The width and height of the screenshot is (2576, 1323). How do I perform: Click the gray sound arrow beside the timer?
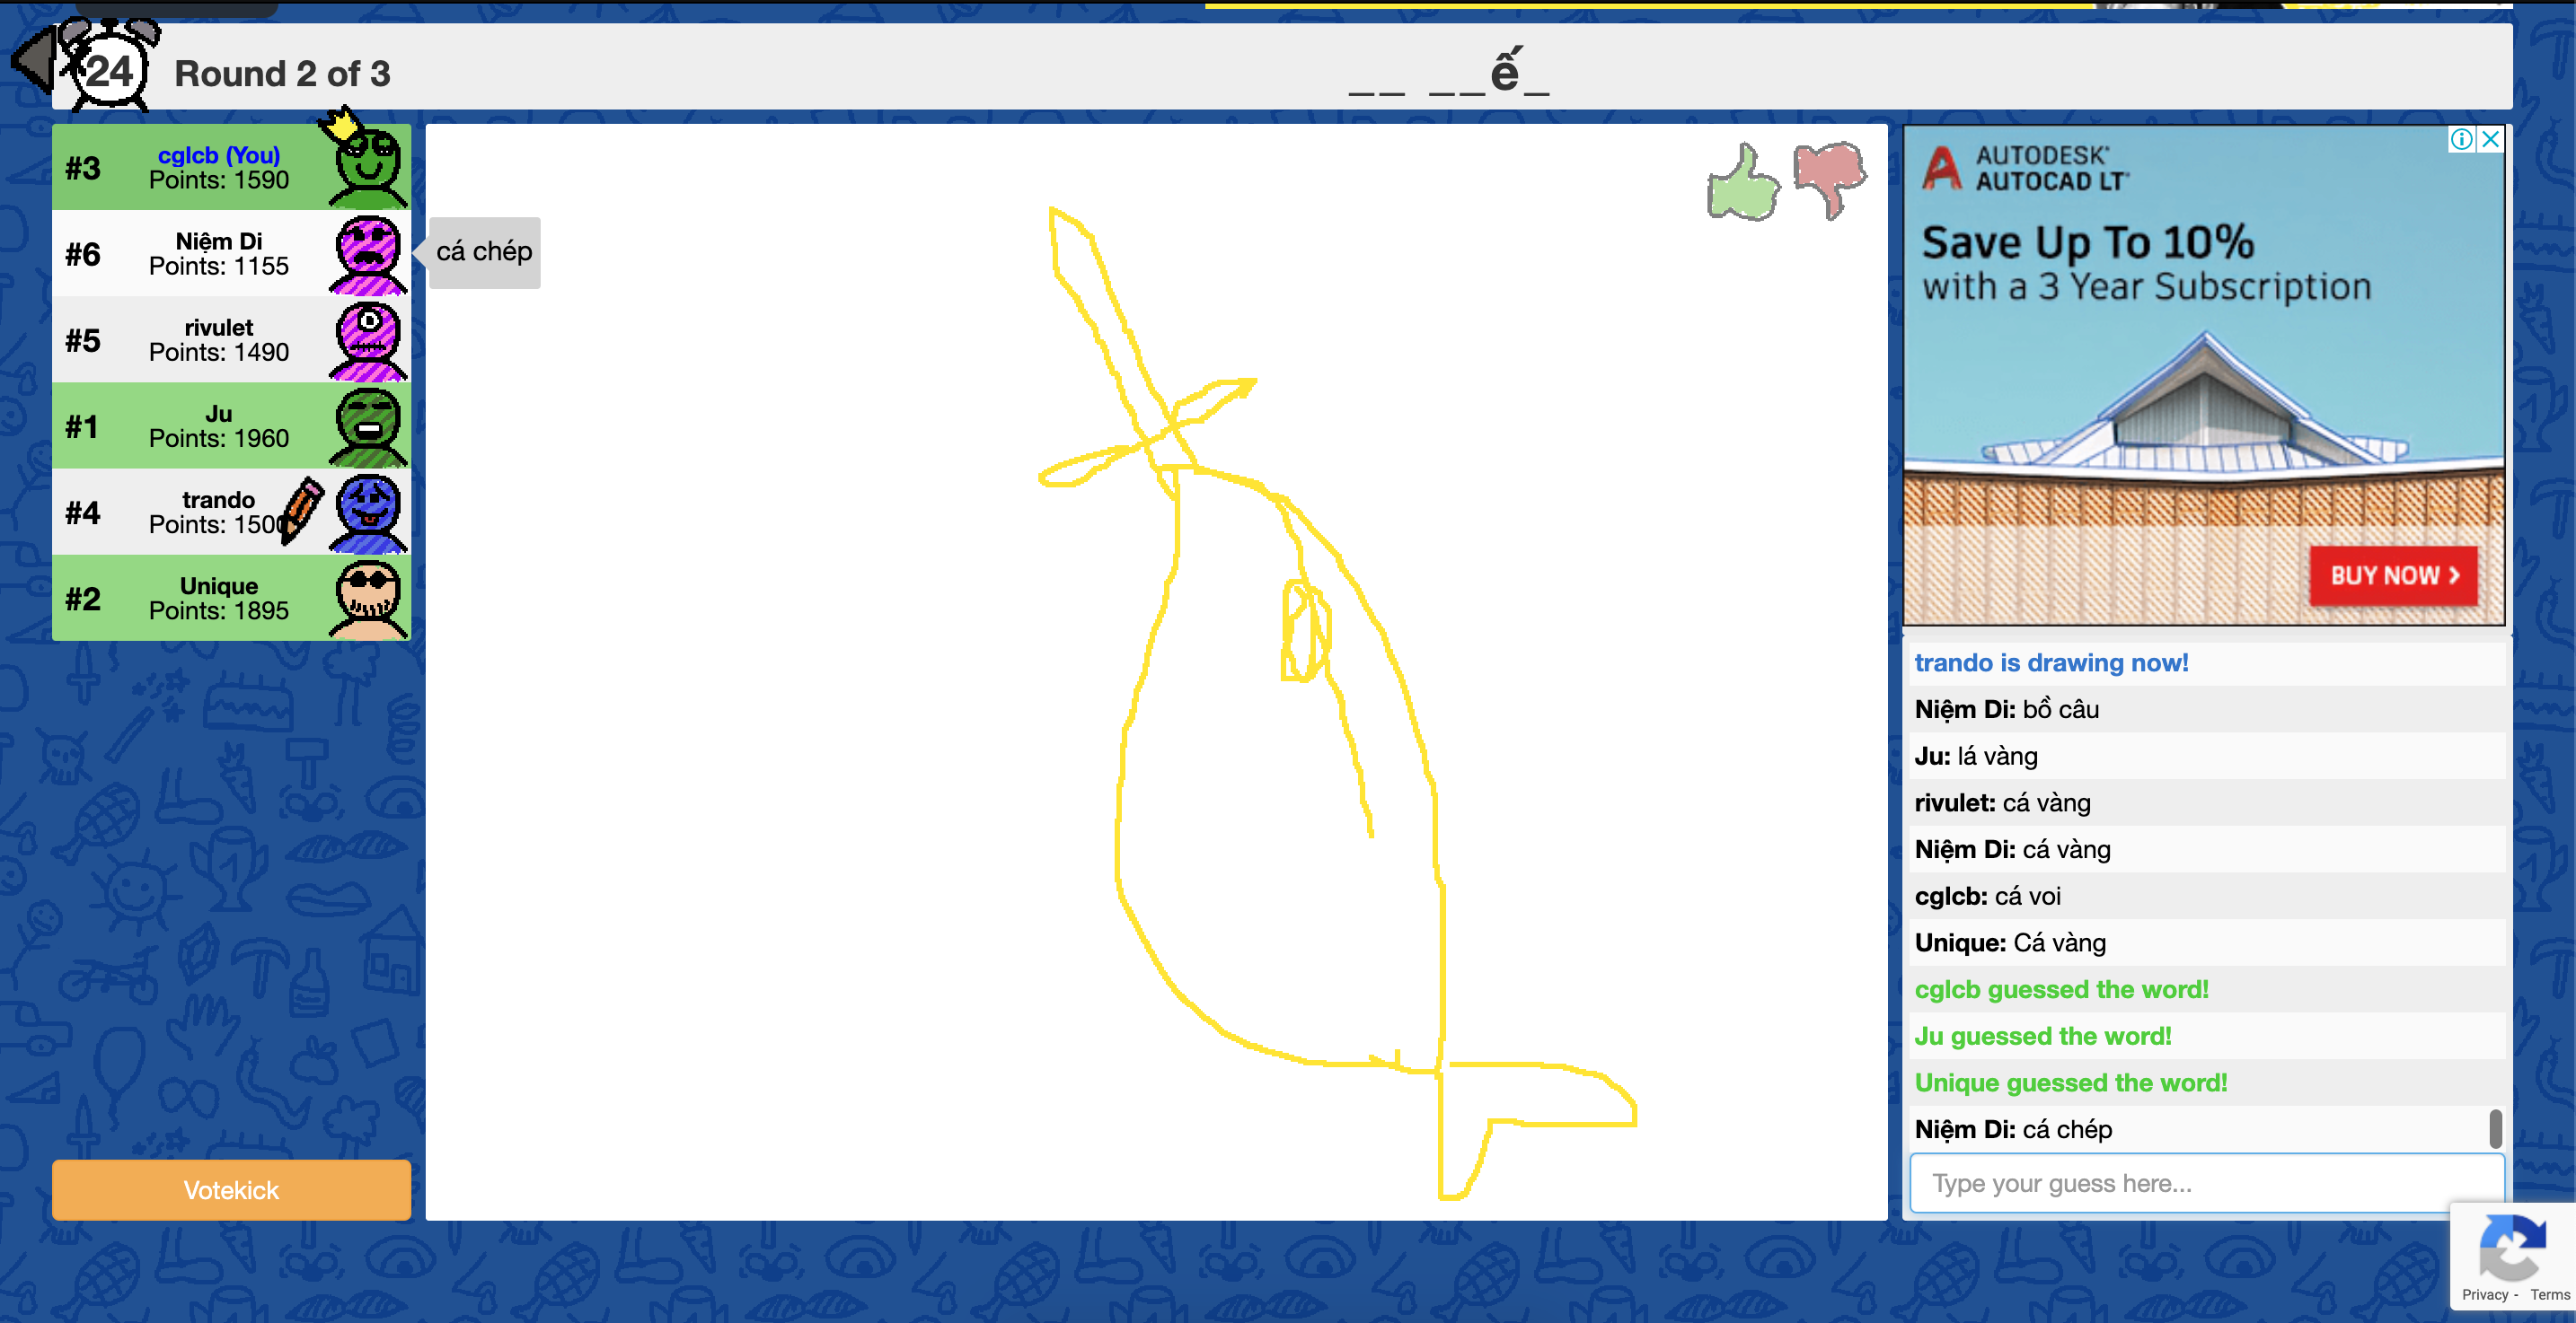pos(35,62)
